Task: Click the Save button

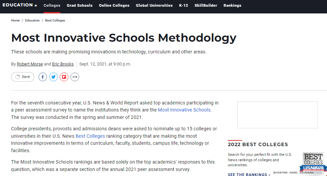Action: point(23,77)
